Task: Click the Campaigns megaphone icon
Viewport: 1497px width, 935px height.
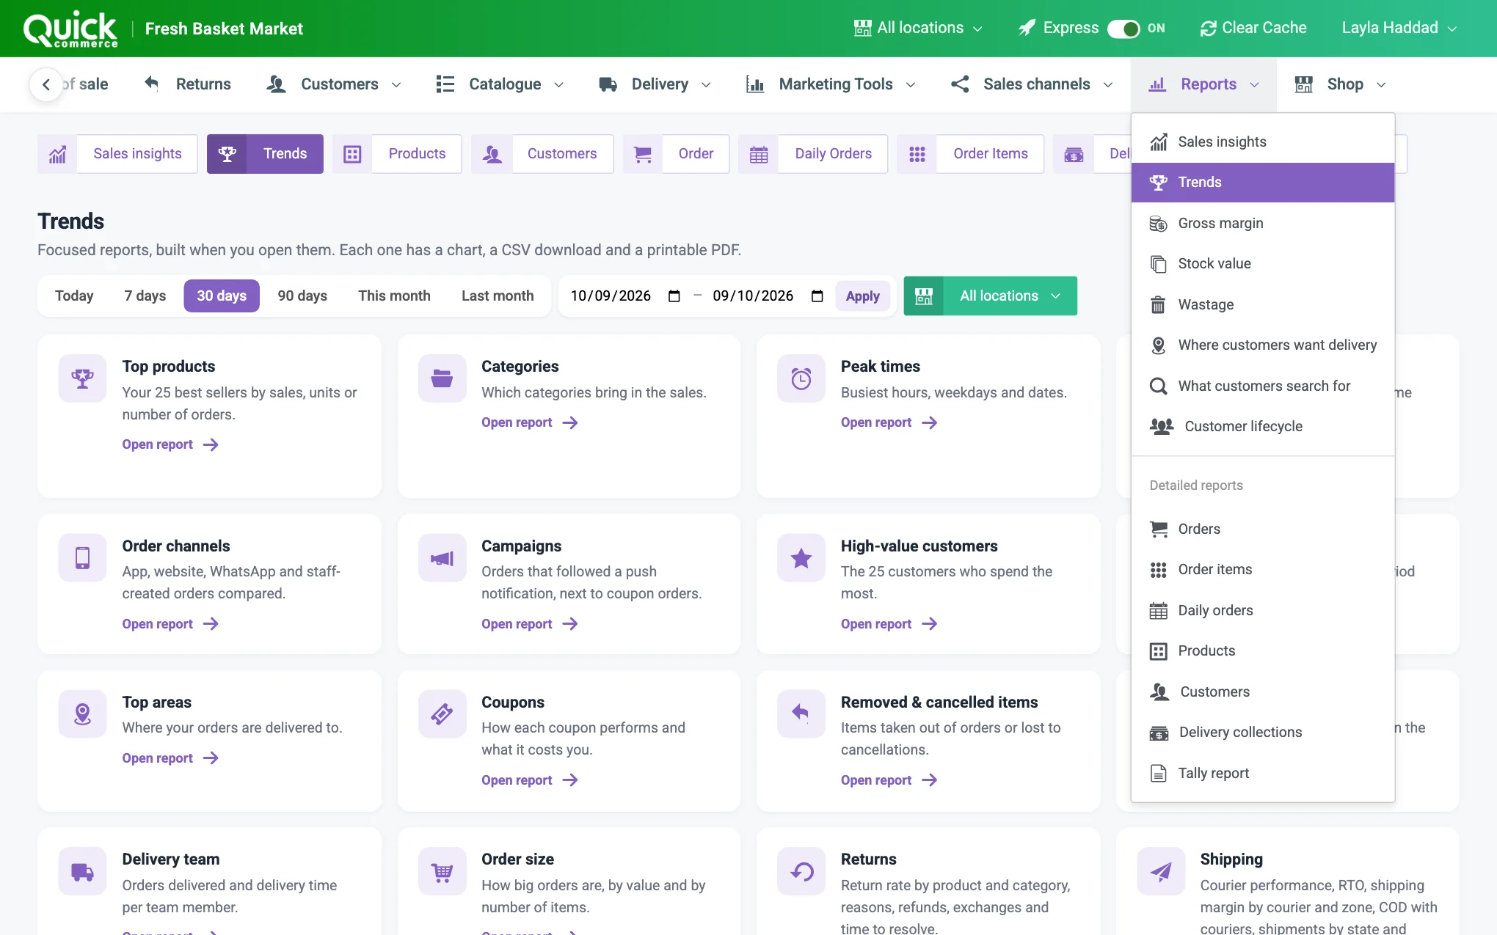Action: tap(442, 559)
